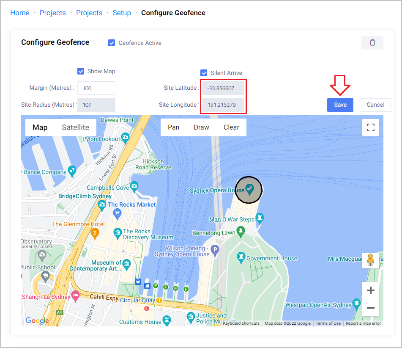
Task: Toggle the Show Map checkbox
Action: click(x=81, y=71)
